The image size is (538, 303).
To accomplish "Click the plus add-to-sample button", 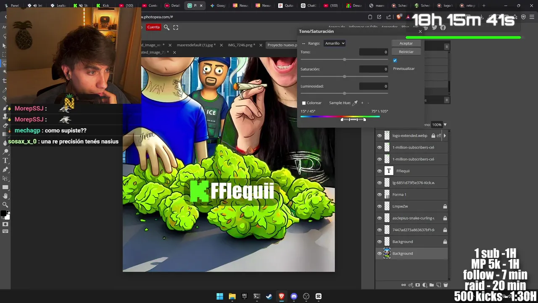I will point(362,103).
